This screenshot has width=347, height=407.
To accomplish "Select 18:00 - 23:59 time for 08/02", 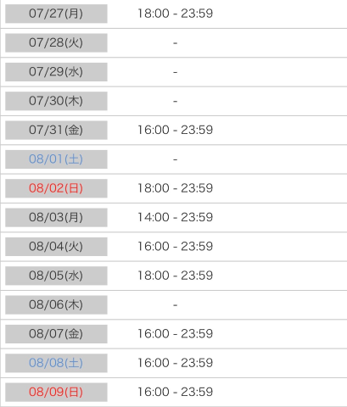I will tap(175, 188).
